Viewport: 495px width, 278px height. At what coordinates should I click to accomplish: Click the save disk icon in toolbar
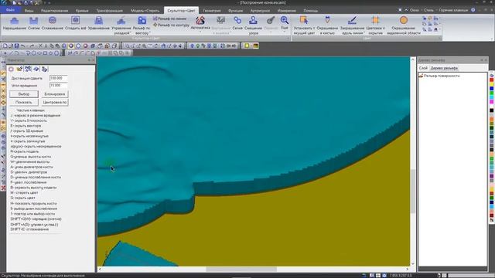17,46
